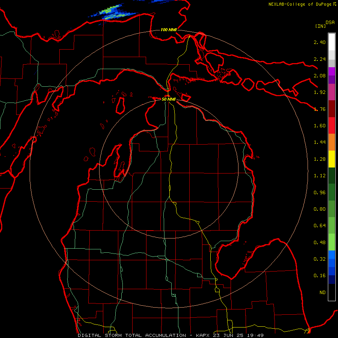Select the 0.80 legend value
Viewport: 338px width, 338px height.
320,209
